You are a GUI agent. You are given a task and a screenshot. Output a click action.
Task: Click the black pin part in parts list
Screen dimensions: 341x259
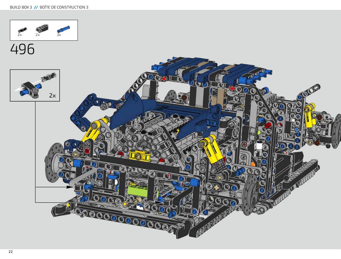pos(22,29)
